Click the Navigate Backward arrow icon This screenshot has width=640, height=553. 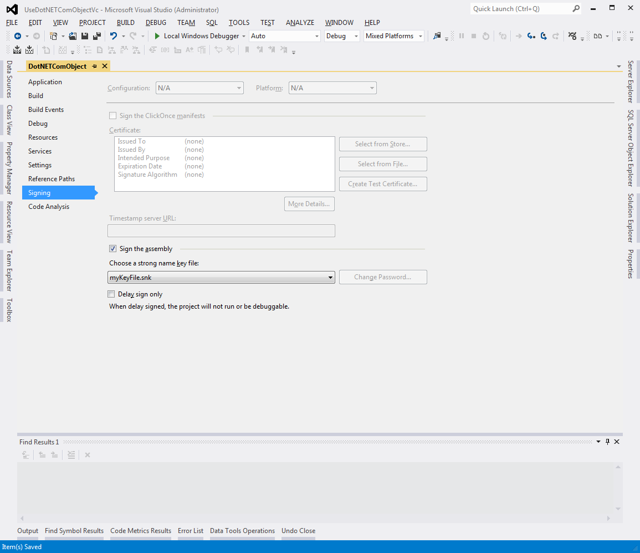pyautogui.click(x=18, y=36)
